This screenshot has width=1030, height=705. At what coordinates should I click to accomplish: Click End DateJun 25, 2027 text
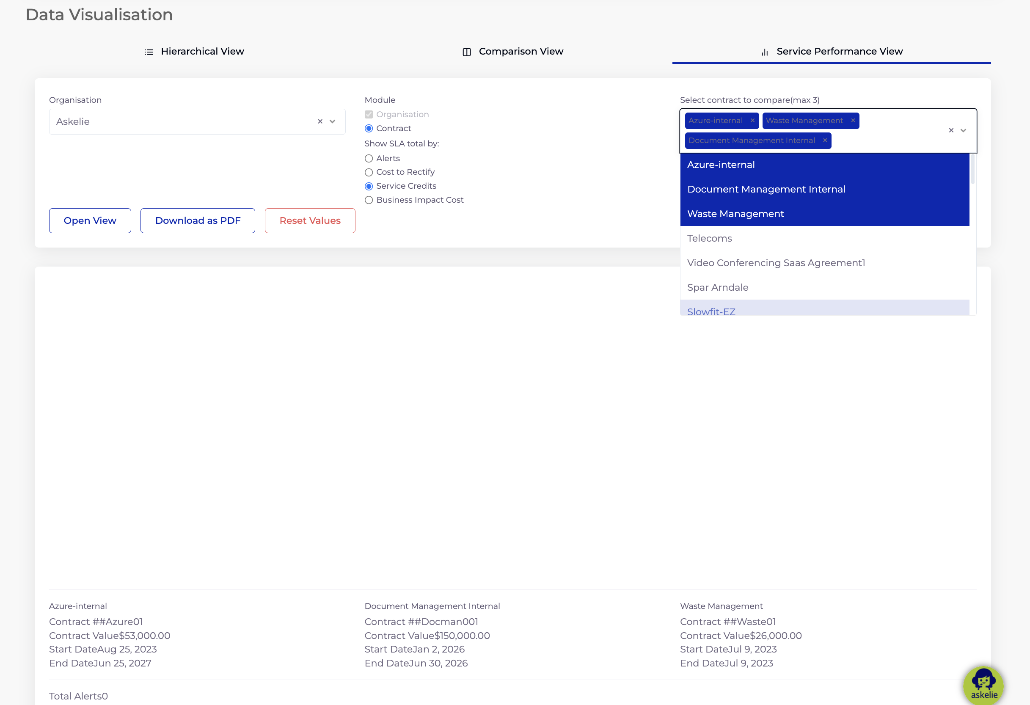tap(100, 664)
